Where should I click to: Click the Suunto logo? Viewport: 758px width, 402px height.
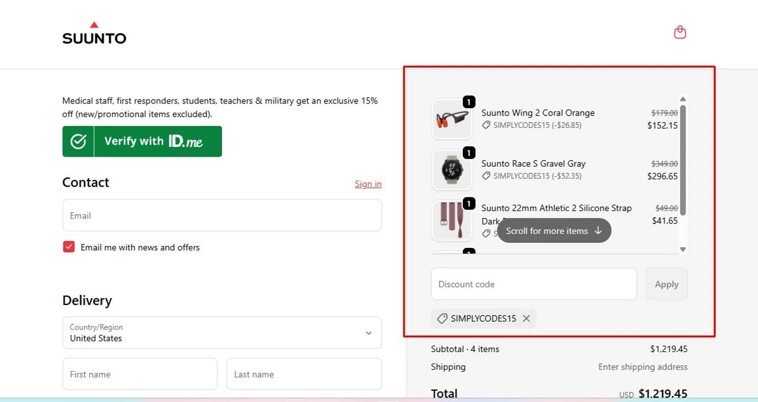[94, 33]
